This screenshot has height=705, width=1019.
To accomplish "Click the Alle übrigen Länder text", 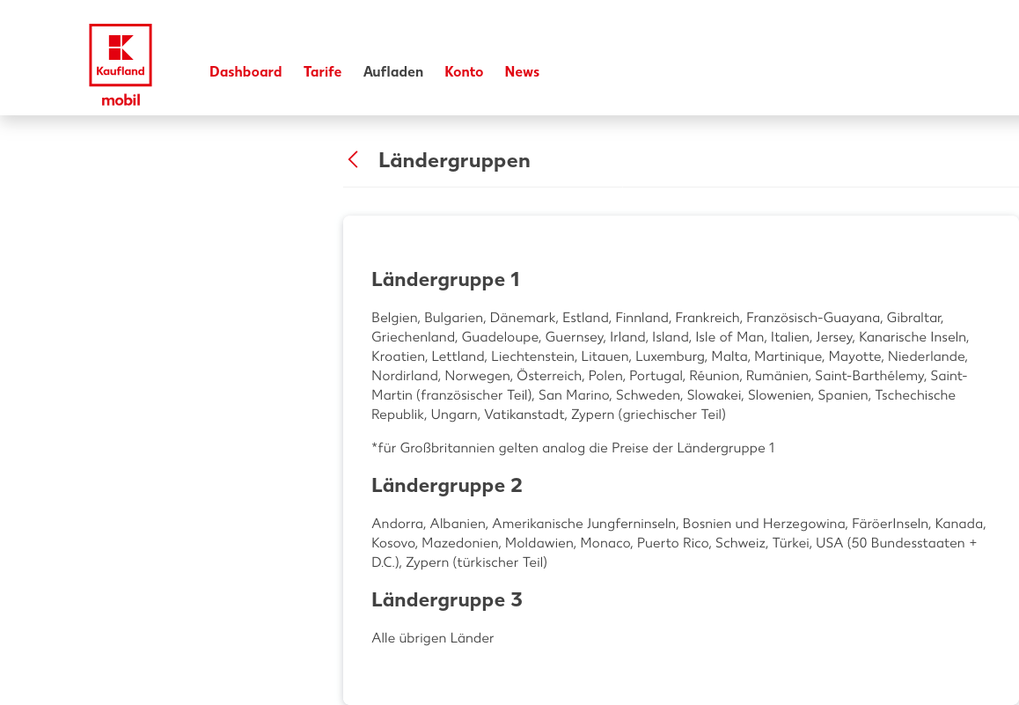I will [x=432, y=637].
